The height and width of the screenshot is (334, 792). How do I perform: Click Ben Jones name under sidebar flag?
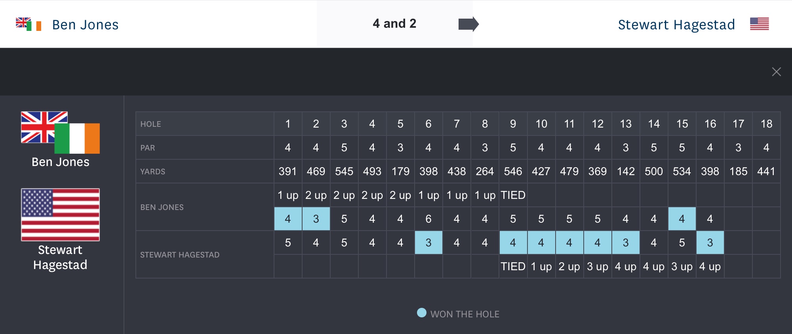pos(60,162)
